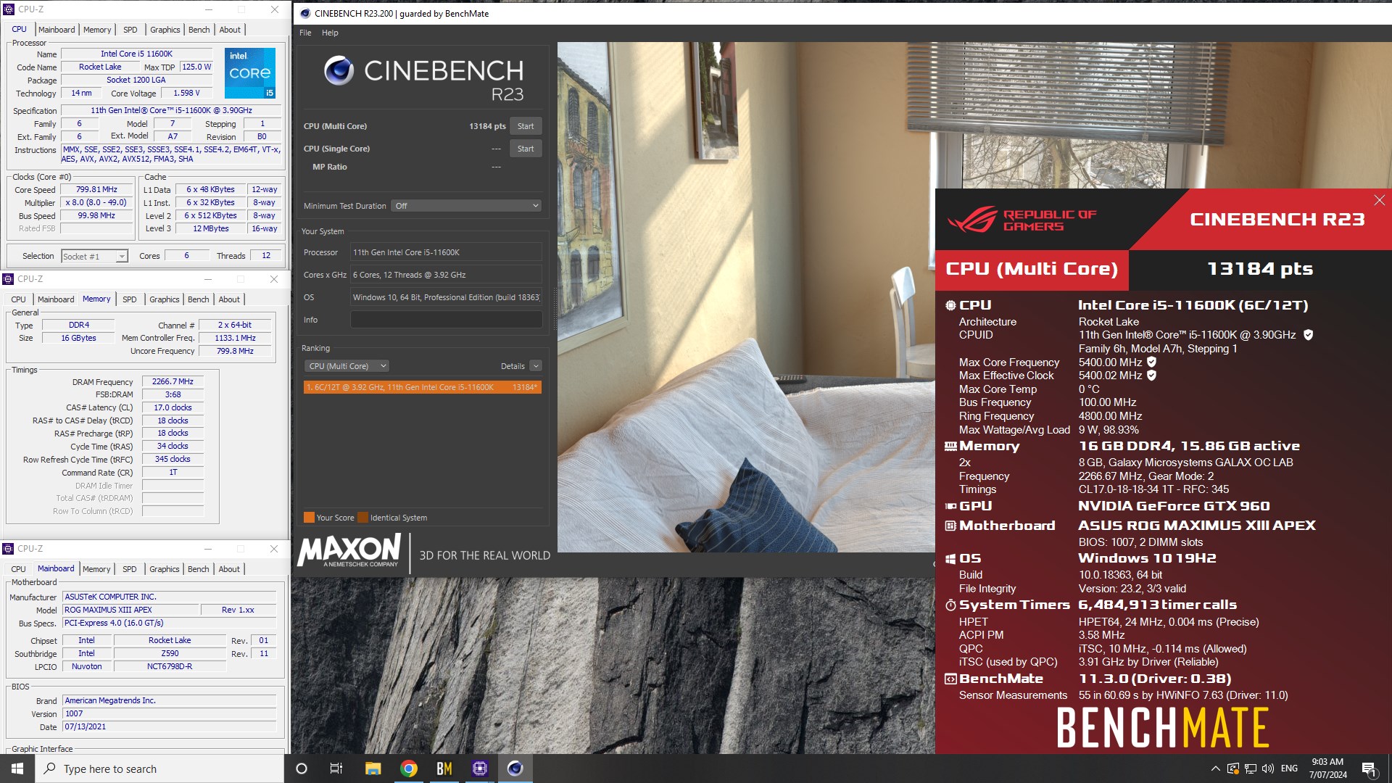The width and height of the screenshot is (1392, 783).
Task: Open CPU tab in the CPU-Z motherboard window
Action: (x=18, y=569)
